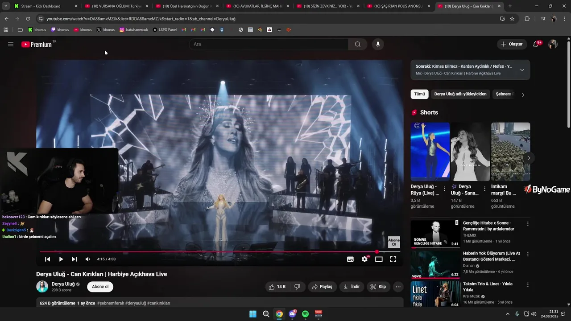Open options for Haberin Yok Ölüyorum
The image size is (571, 321).
pyautogui.click(x=528, y=254)
